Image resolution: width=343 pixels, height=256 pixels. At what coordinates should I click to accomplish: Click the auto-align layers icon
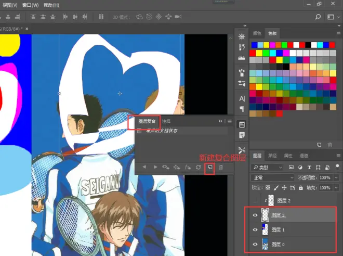101,17
